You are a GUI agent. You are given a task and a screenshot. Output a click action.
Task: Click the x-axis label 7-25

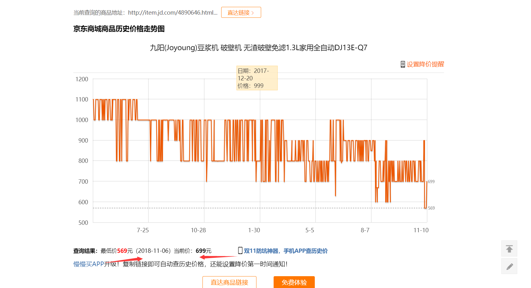[143, 230]
